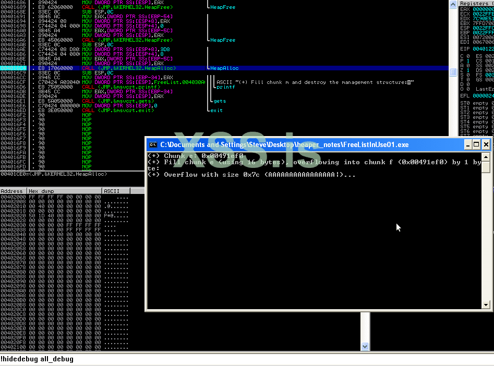The width and height of the screenshot is (494, 366).
Task: Click the HeapAlloc comment in disassembly
Action: (x=224, y=68)
